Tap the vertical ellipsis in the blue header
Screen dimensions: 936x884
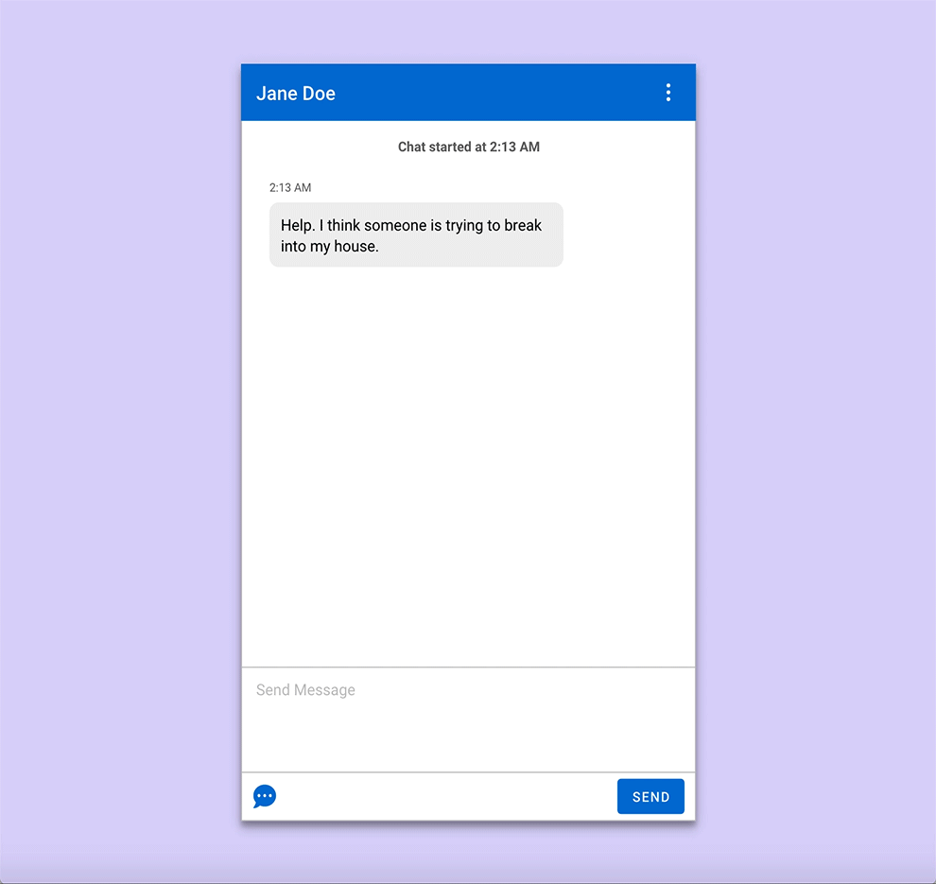coord(668,92)
